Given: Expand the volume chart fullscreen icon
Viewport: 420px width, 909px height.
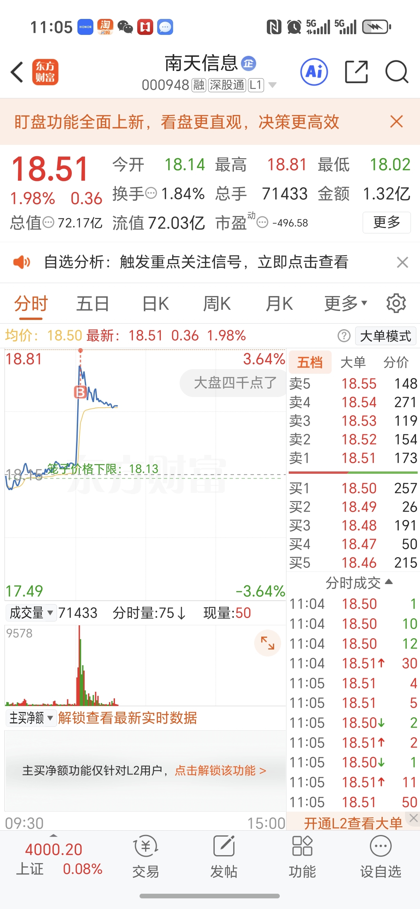Looking at the screenshot, I should [267, 643].
